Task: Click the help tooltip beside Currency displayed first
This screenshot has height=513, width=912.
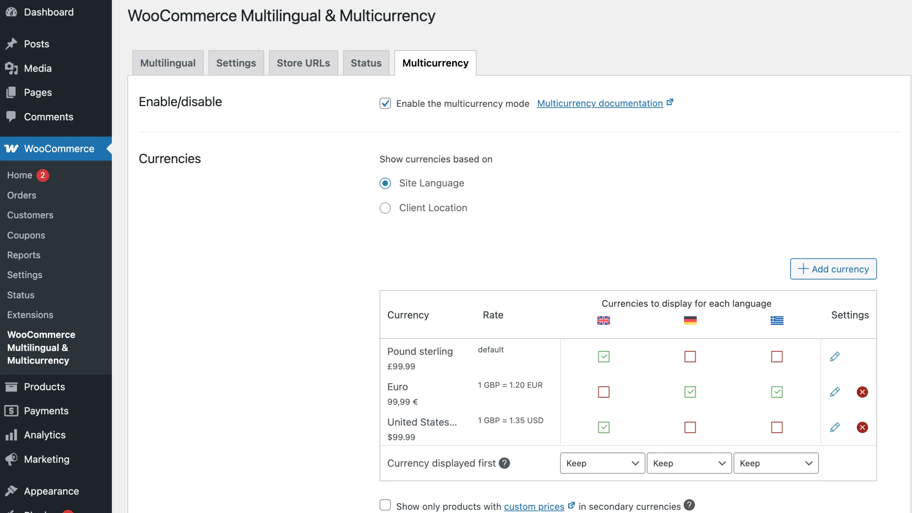Action: 504,463
